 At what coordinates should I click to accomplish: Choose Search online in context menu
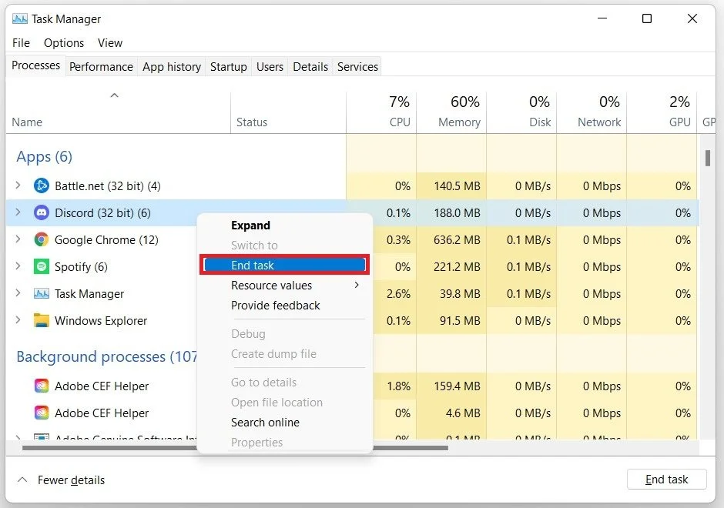tap(285, 423)
